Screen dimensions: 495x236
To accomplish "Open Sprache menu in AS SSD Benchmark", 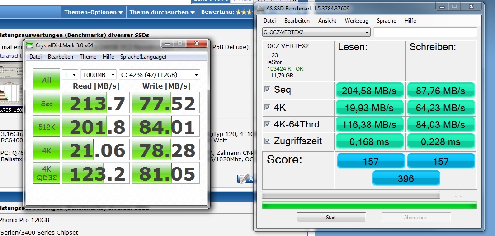I will [x=387, y=21].
